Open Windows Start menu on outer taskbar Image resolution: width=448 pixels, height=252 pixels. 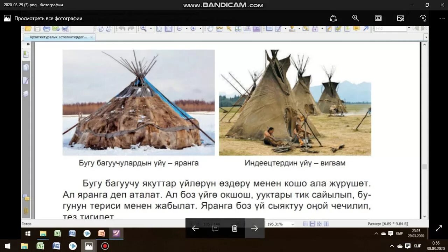pyautogui.click(x=7, y=246)
